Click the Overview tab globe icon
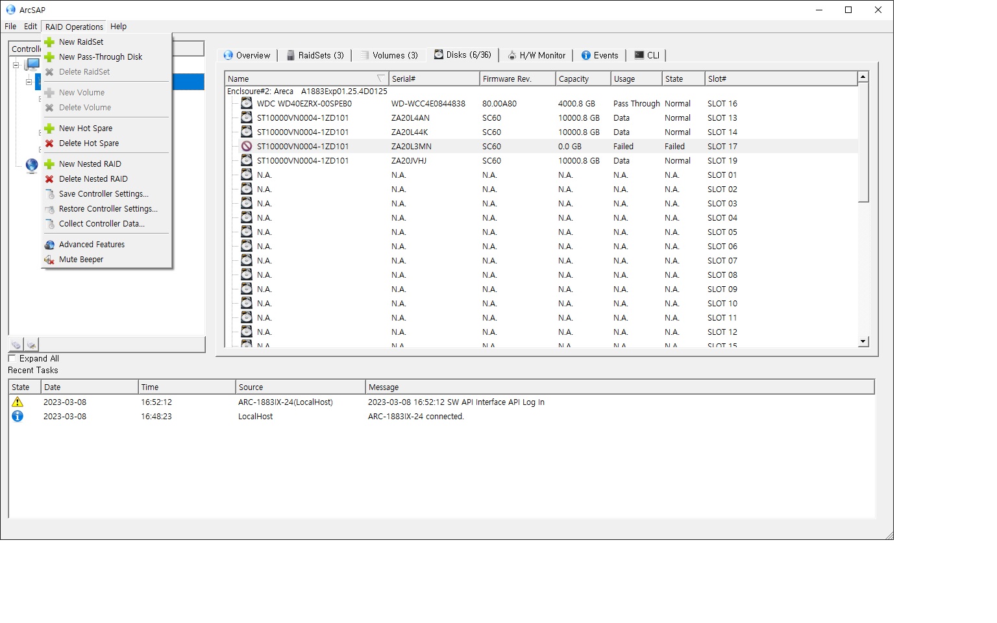The image size is (997, 623). point(228,55)
